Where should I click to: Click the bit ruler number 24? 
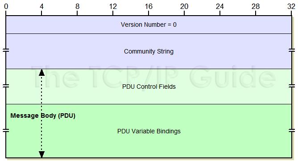[220, 6]
